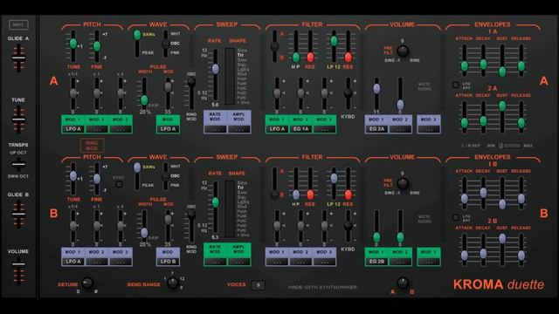This screenshot has width=559, height=314.
Task: Toggle the RING MOD button between sections
Action: coord(92,146)
